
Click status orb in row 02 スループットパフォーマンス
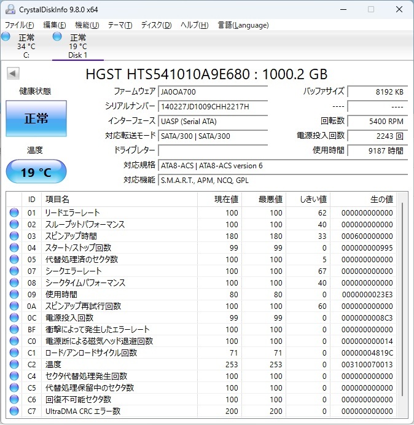tap(14, 224)
